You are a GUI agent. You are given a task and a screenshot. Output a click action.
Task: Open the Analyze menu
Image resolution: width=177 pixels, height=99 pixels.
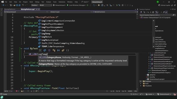point(49,2)
